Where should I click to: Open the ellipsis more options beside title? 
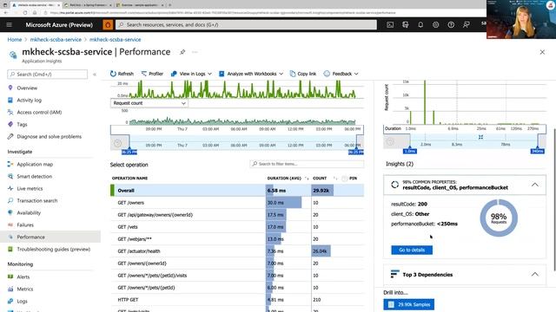pyautogui.click(x=195, y=52)
